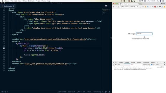Toggle the Formatting status bar item

98,92
